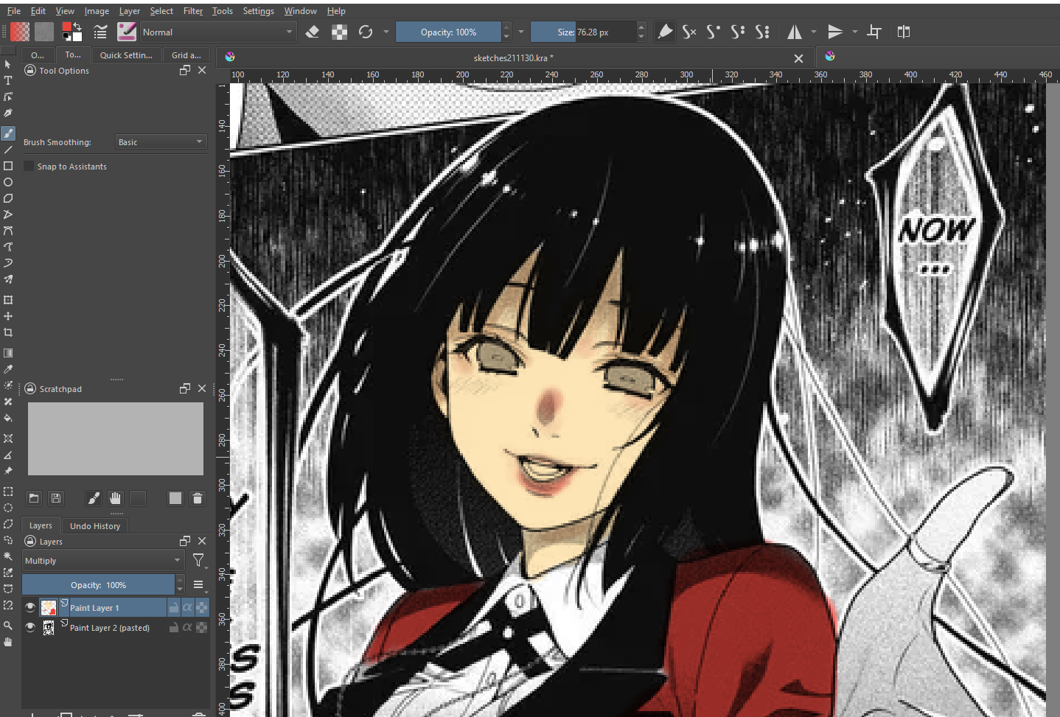Toggle Eraser mode in the toolbar
This screenshot has width=1060, height=717.
pyautogui.click(x=313, y=32)
